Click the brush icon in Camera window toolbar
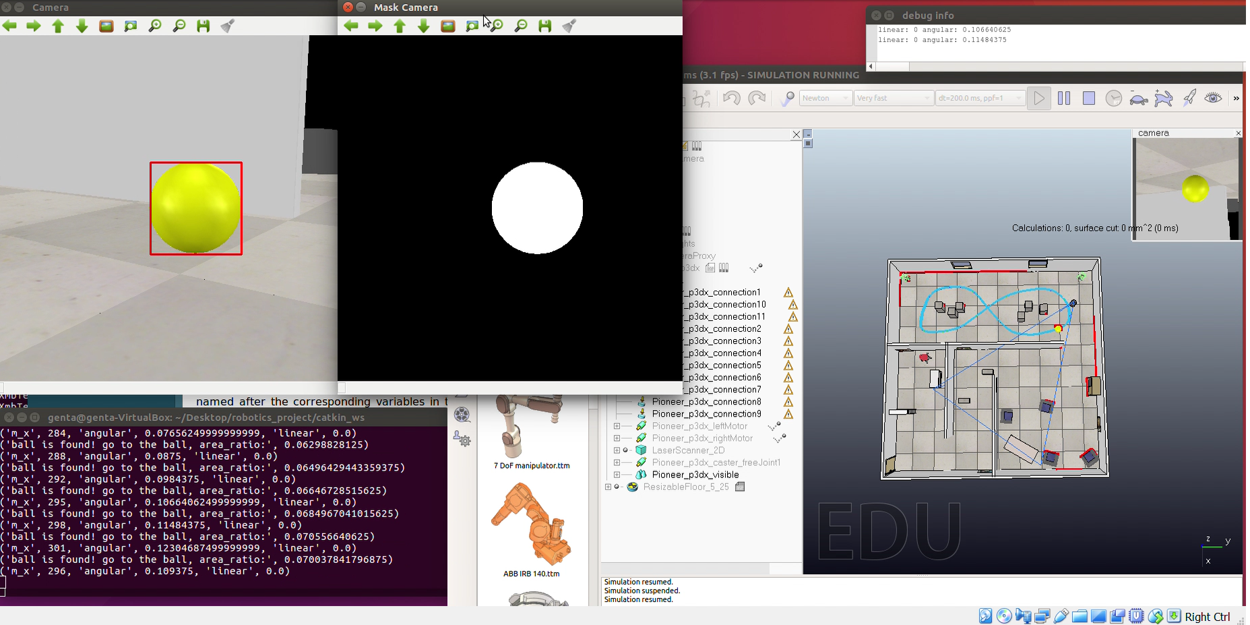 point(228,26)
